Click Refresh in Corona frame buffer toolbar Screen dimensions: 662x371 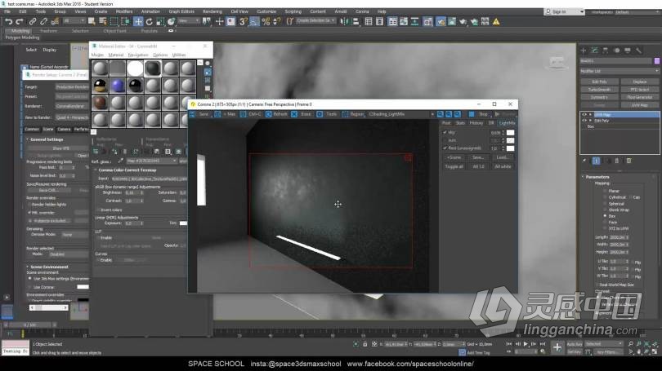276,114
